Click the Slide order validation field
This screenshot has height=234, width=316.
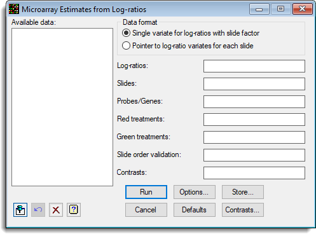tap(254, 155)
